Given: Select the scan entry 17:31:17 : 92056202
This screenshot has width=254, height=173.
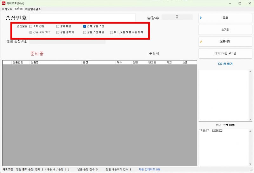Looking at the screenshot, I should [x=211, y=131].
